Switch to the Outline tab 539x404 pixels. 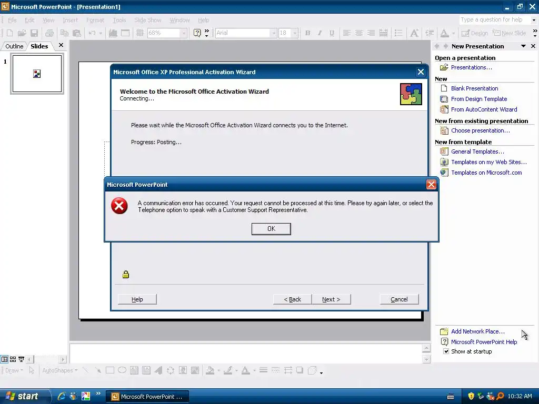(x=14, y=46)
